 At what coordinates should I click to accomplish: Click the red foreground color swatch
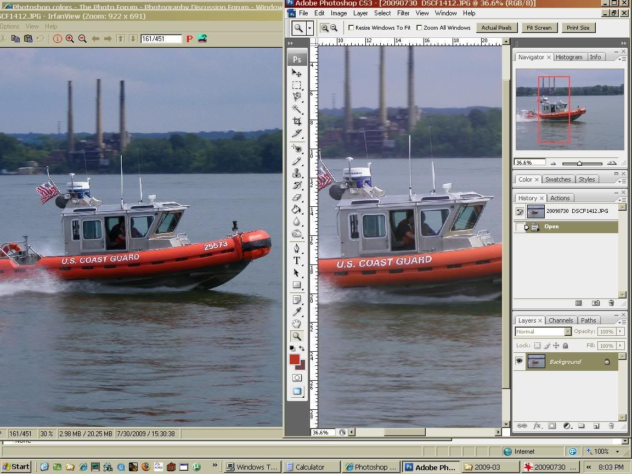pyautogui.click(x=294, y=359)
